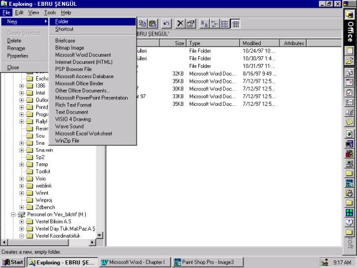
Task: Click Open Office Document icon in shortcut bar
Action: point(349,60)
